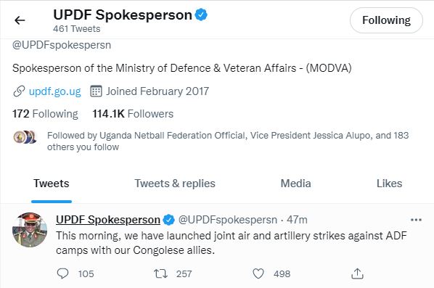
Task: Select the Tweets tab
Action: (x=52, y=184)
